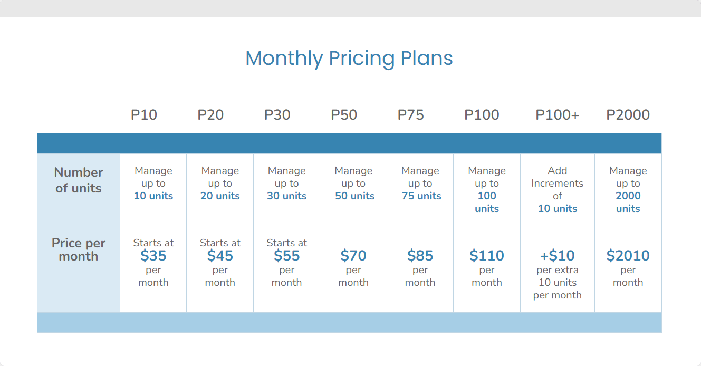This screenshot has width=701, height=366.
Task: Click the $110 per month price
Action: pos(487,256)
